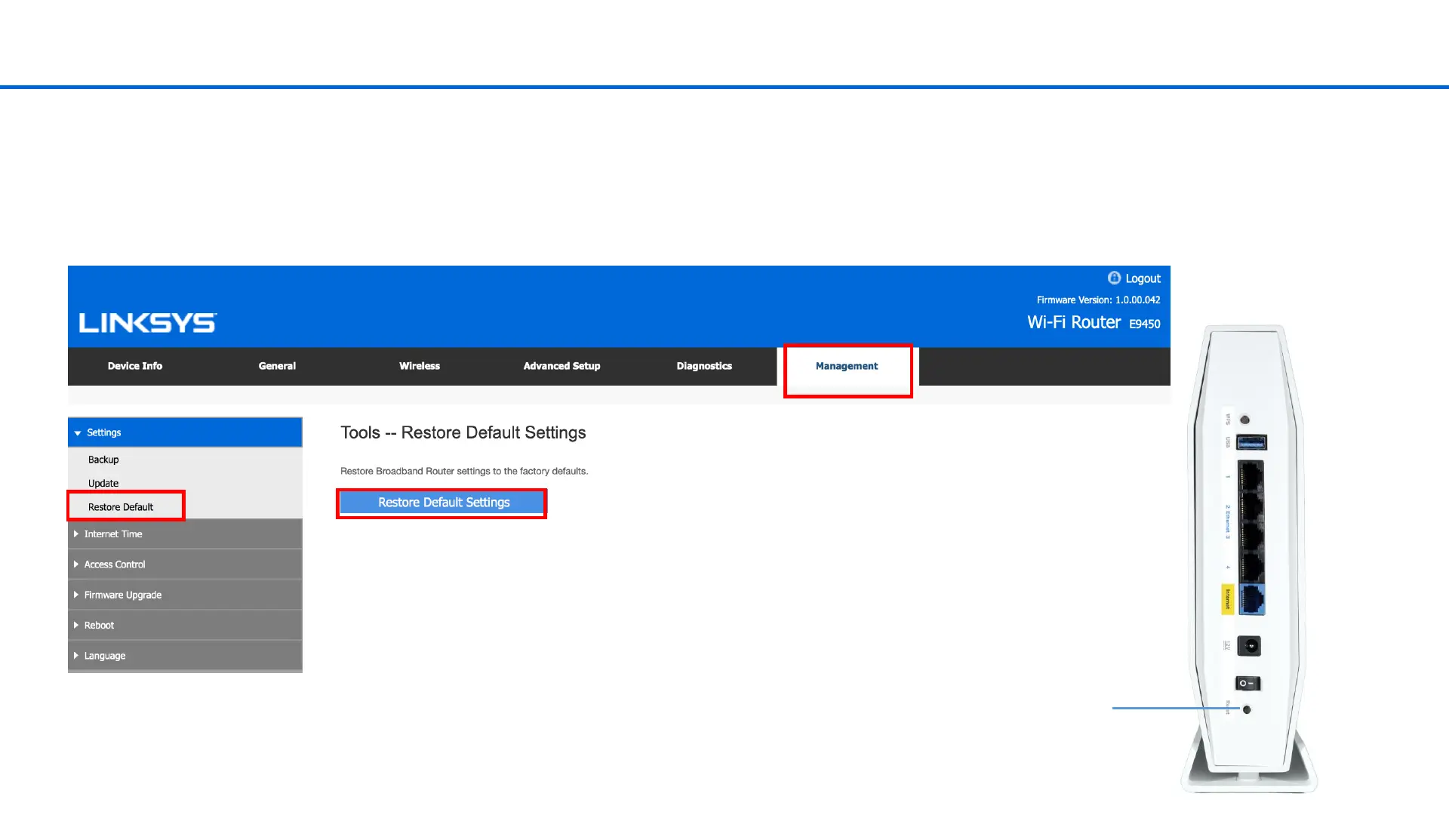1449x815 pixels.
Task: Click the router's Reset button hole
Action: (x=1247, y=709)
